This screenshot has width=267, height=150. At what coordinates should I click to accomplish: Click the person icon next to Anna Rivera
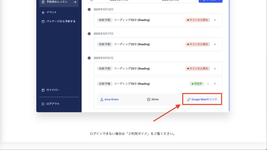tap(102, 99)
